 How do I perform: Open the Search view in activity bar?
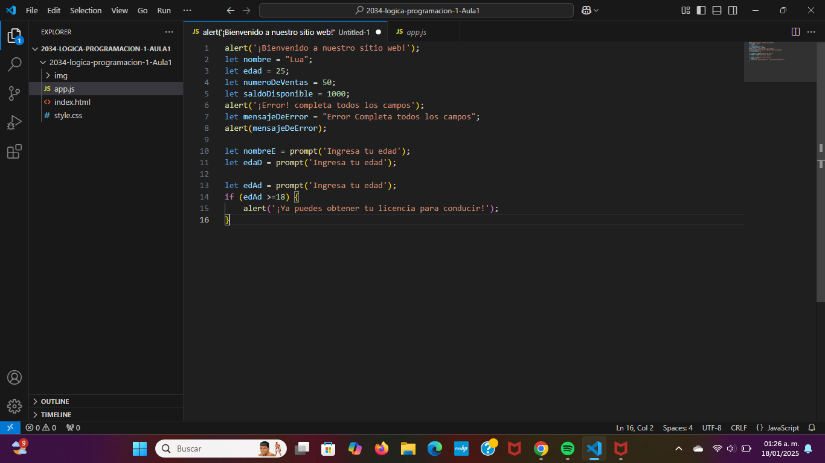14,64
